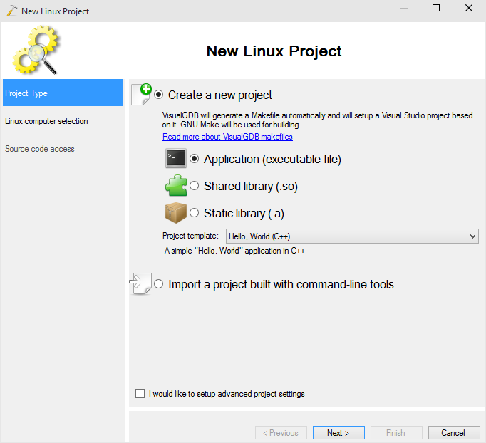Click the Finish button
Image resolution: width=486 pixels, height=443 pixels.
(396, 433)
